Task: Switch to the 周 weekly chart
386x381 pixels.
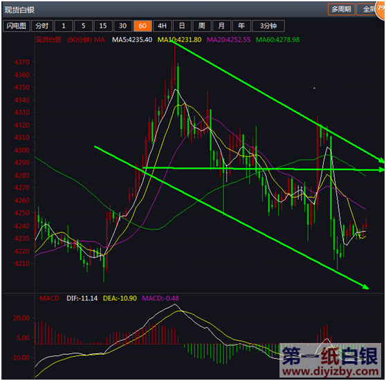Action: (x=202, y=26)
